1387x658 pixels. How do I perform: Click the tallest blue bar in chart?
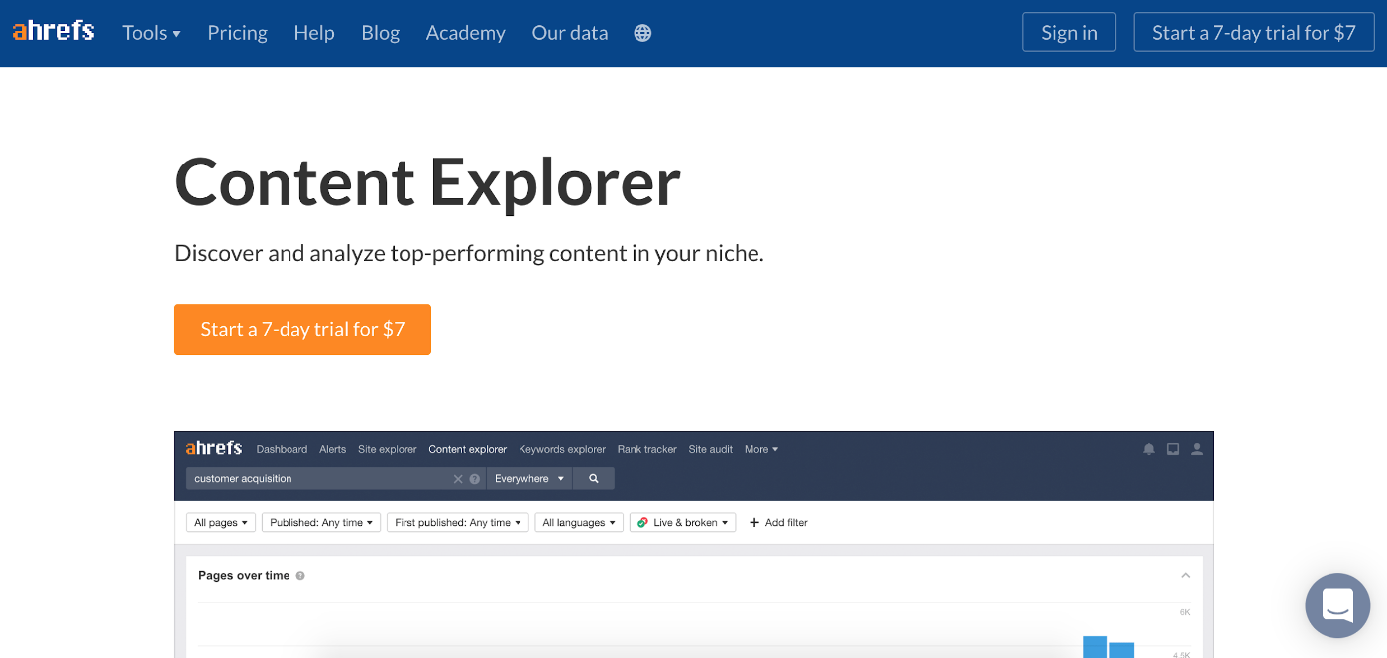coord(1095,647)
